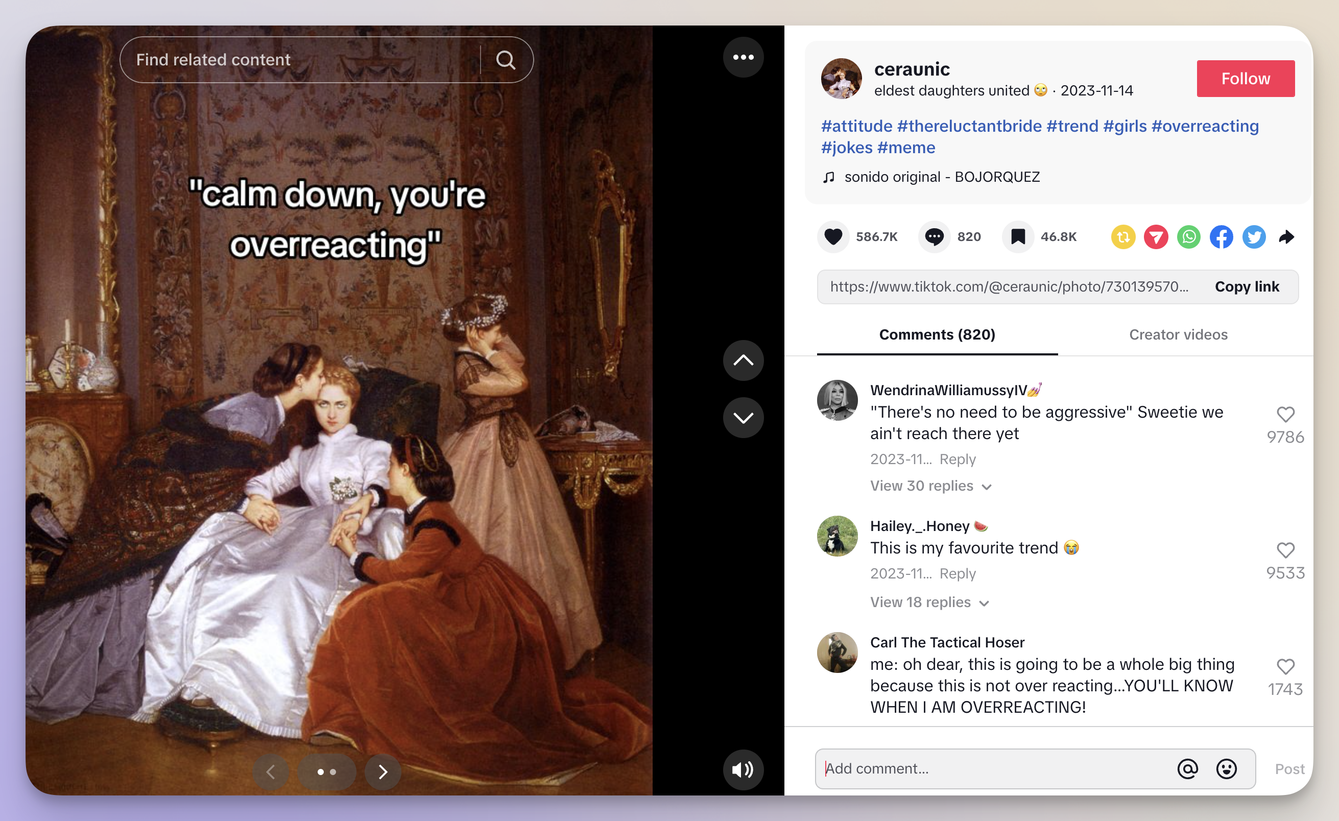
Task: Like the post with heart icon
Action: point(833,237)
